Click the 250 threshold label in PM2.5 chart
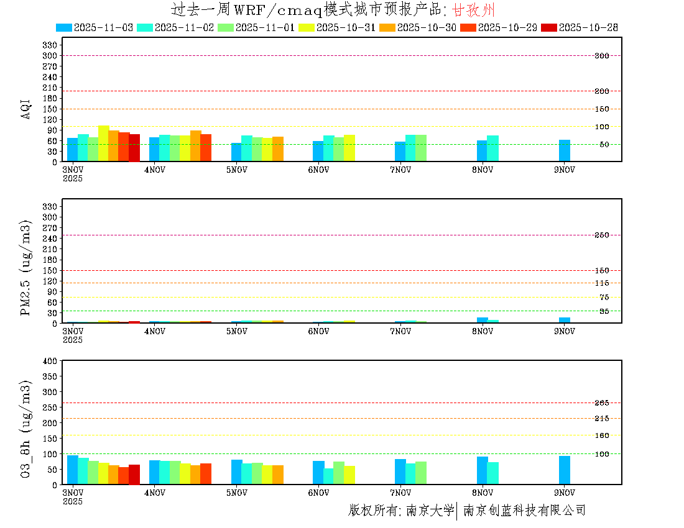 pyautogui.click(x=601, y=235)
